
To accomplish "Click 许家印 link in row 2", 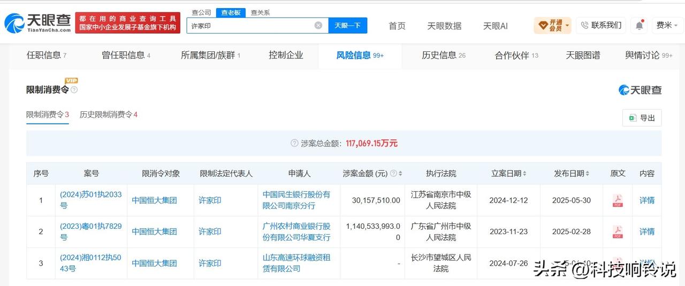I will coord(210,231).
